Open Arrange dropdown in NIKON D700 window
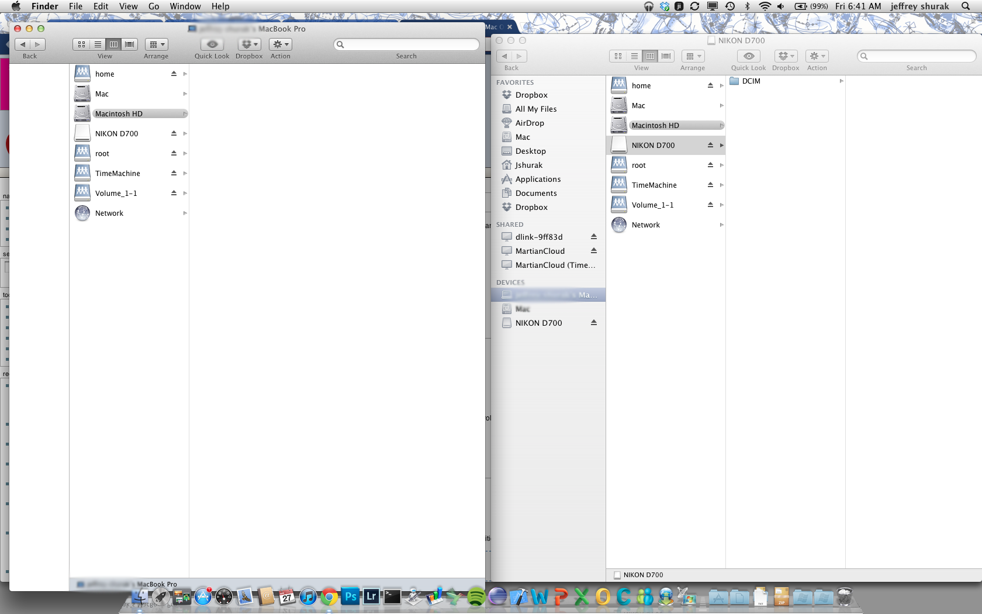 [x=693, y=56]
